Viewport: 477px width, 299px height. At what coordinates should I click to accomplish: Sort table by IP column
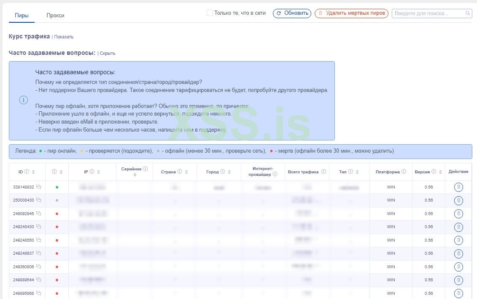(x=99, y=172)
